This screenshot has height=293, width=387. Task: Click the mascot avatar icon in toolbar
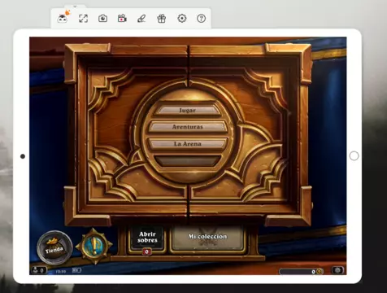coord(63,19)
